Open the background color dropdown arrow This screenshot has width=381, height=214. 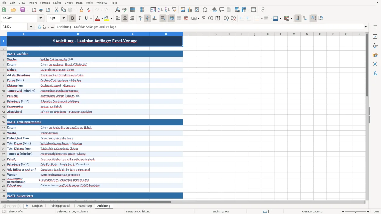(x=111, y=18)
